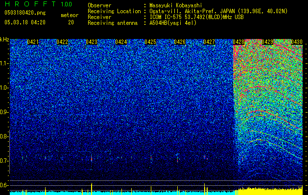The image size is (308, 195).
Task: Click the 1.0 frequency axis label
Action: [4, 88]
